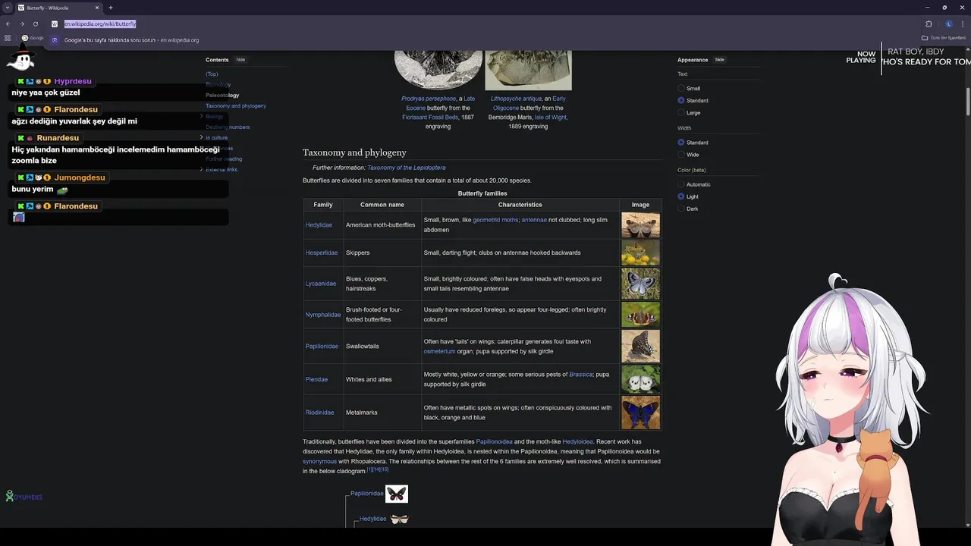The width and height of the screenshot is (971, 546).
Task: Open the apps grid in bookmarks bar
Action: coord(8,38)
